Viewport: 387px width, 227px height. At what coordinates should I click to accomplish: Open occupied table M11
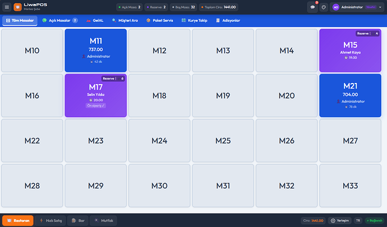point(96,50)
